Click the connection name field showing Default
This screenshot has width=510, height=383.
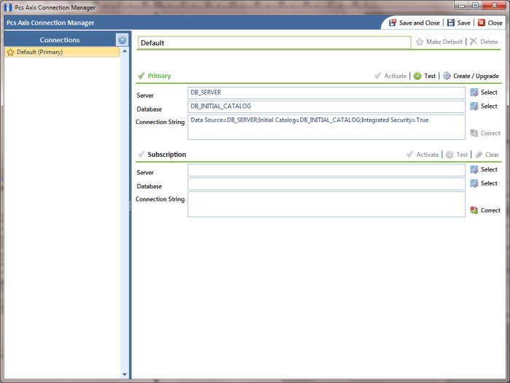pos(275,42)
